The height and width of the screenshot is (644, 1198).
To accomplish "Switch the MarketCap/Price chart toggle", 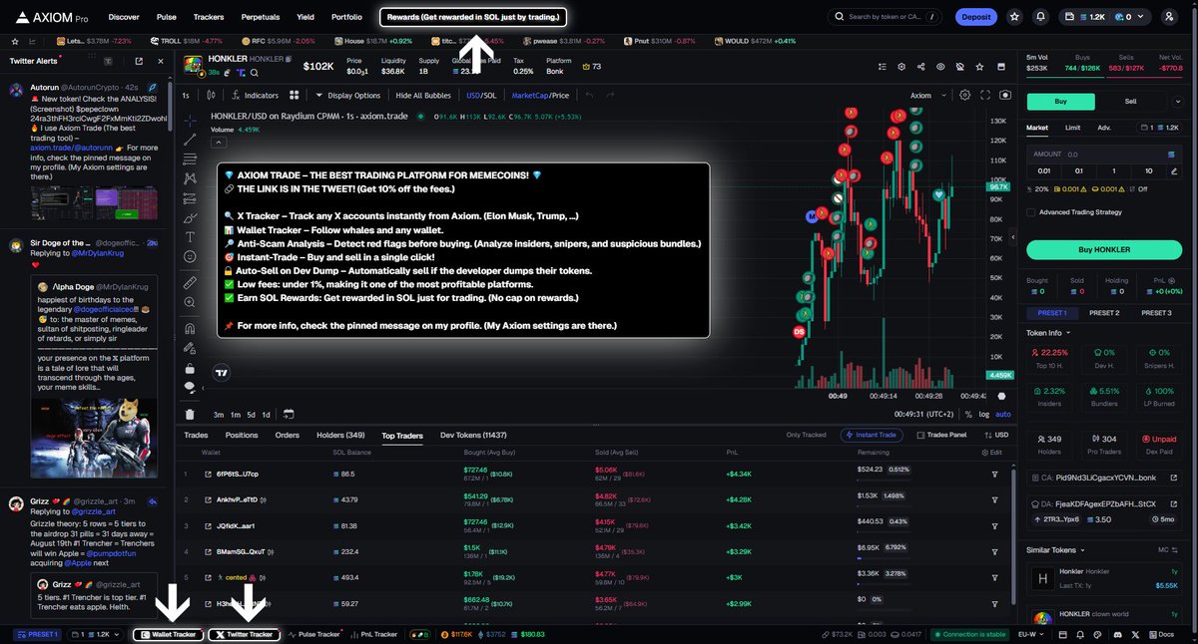I will (539, 95).
